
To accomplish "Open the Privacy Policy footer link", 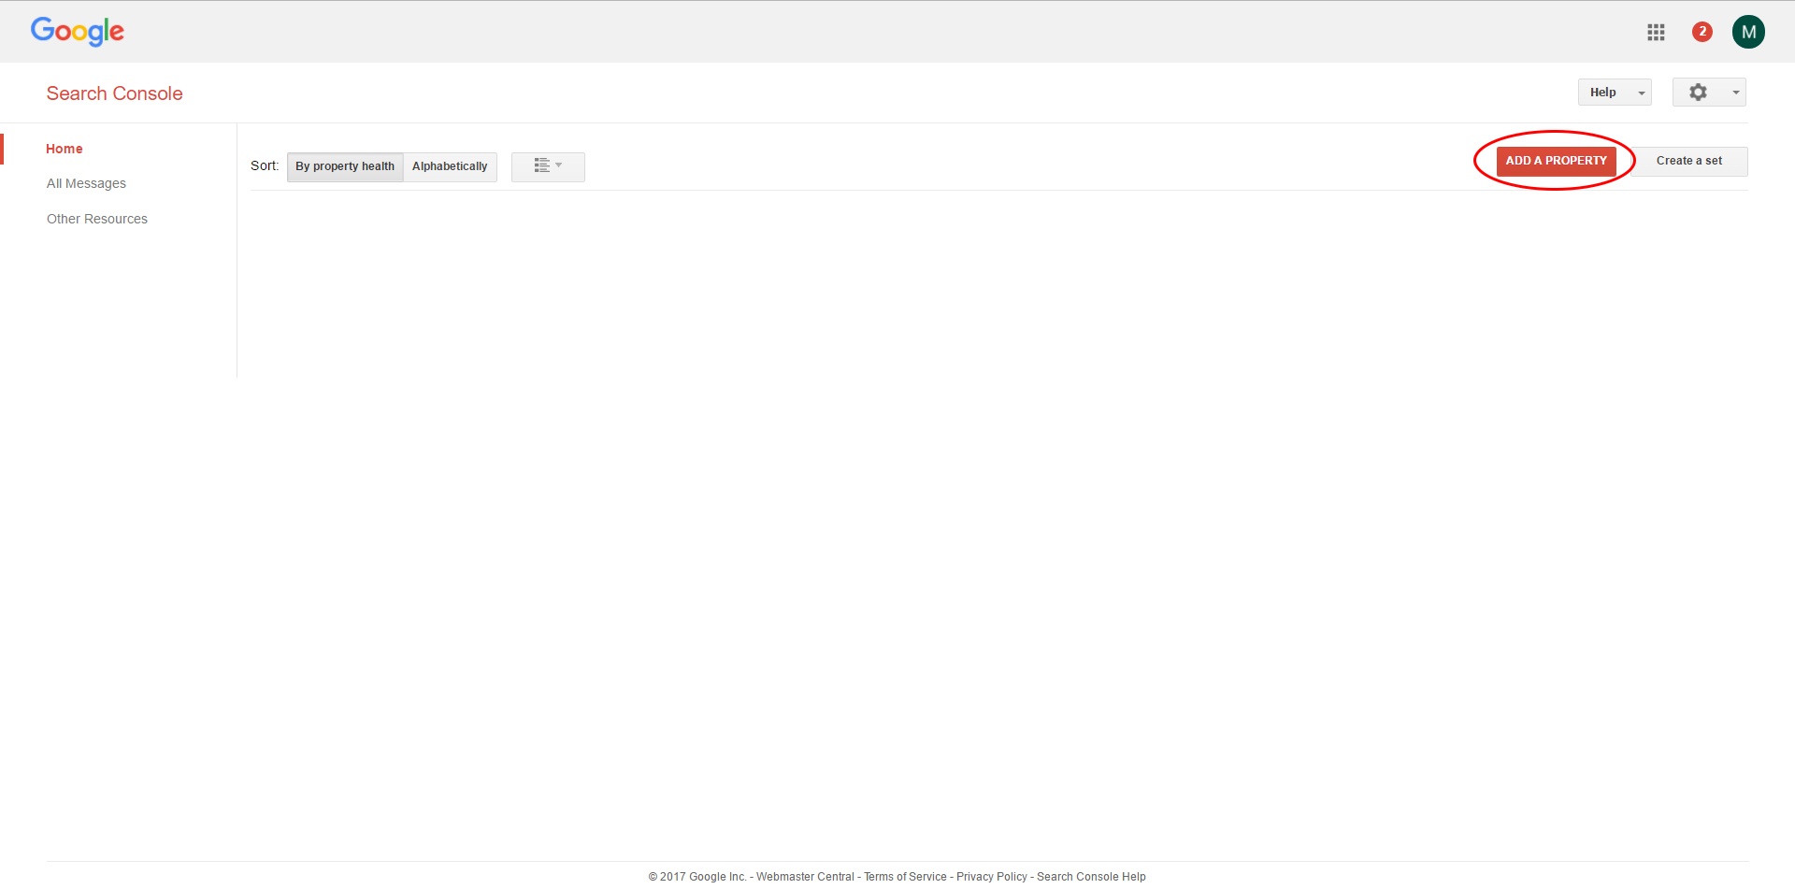I will click(992, 877).
